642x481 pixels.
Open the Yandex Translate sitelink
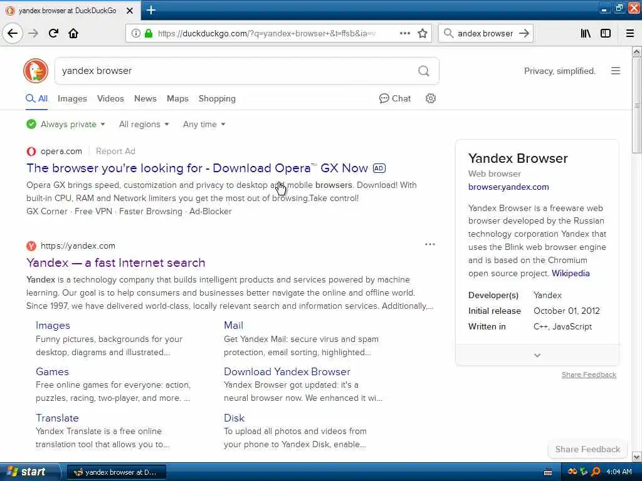coord(57,418)
